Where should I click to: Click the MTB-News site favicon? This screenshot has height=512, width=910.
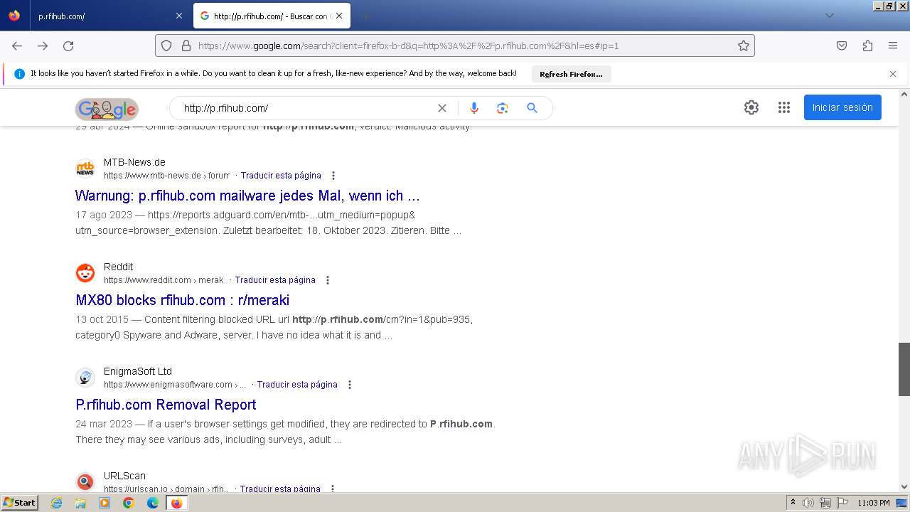pos(85,169)
